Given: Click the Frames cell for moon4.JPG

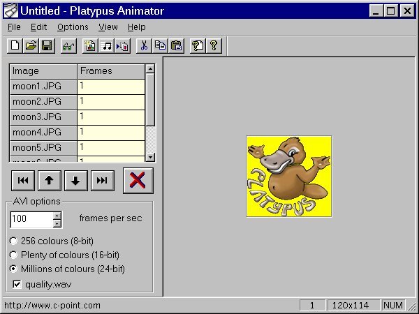Looking at the screenshot, I should coord(111,133).
